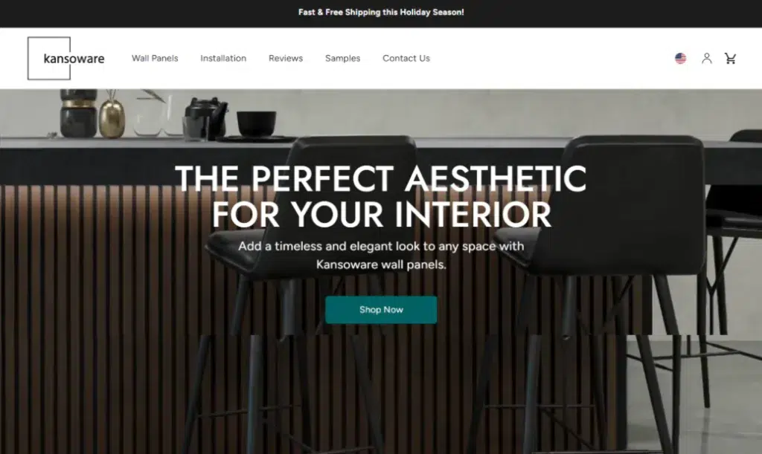Go home via the kansoware logo
This screenshot has height=454, width=762.
coord(66,58)
